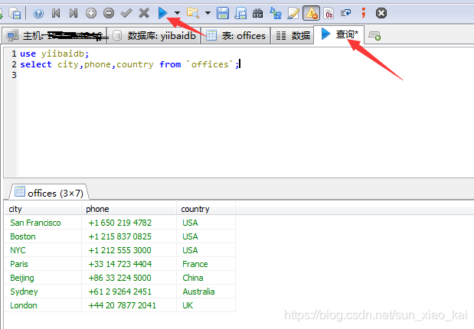Click phone cell +44 20 7877 2041

(x=129, y=305)
